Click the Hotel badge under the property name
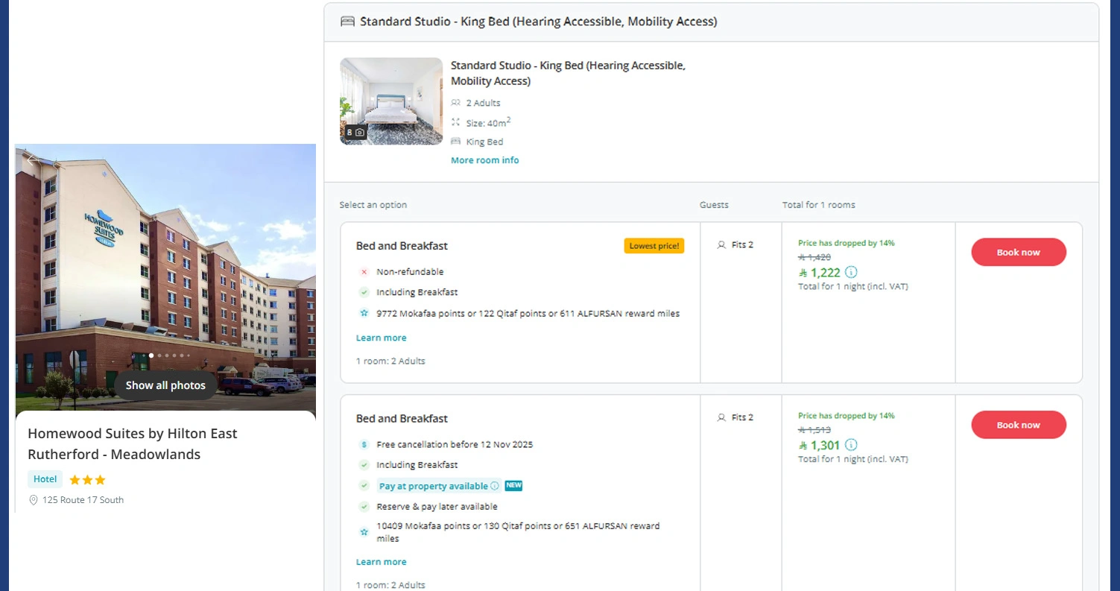The height and width of the screenshot is (591, 1120). (x=44, y=479)
